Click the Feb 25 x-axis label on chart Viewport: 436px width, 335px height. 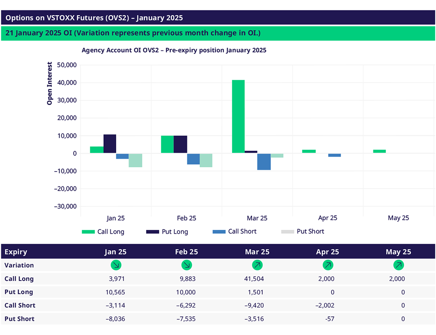click(x=186, y=218)
